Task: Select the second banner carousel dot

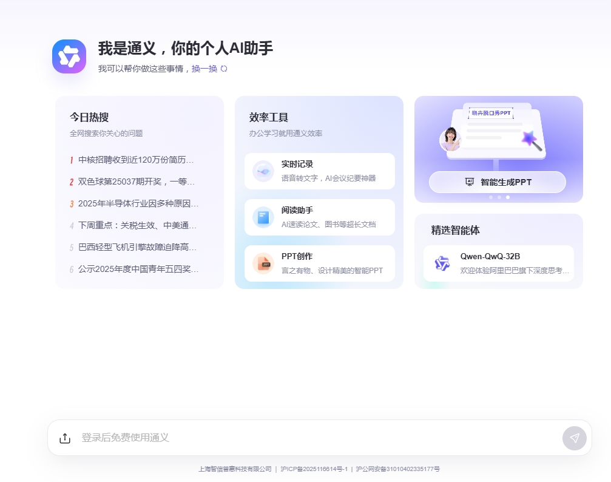Action: 499,197
